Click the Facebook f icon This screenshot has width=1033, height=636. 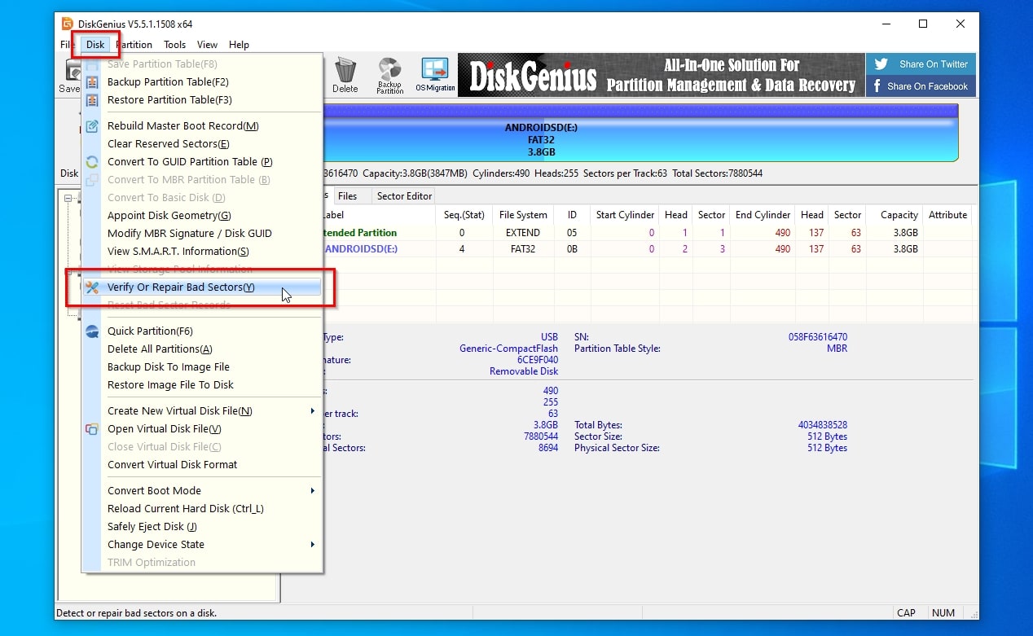tap(877, 86)
